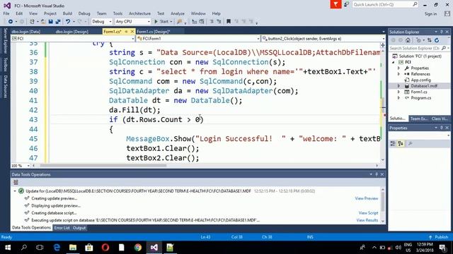Pin the Solution Explorer panel

[x=442, y=32]
